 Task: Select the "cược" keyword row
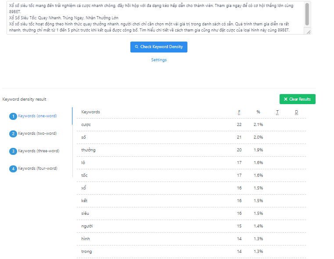[x=189, y=125]
